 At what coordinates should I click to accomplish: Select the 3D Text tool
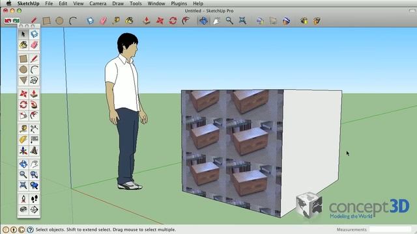35,151
